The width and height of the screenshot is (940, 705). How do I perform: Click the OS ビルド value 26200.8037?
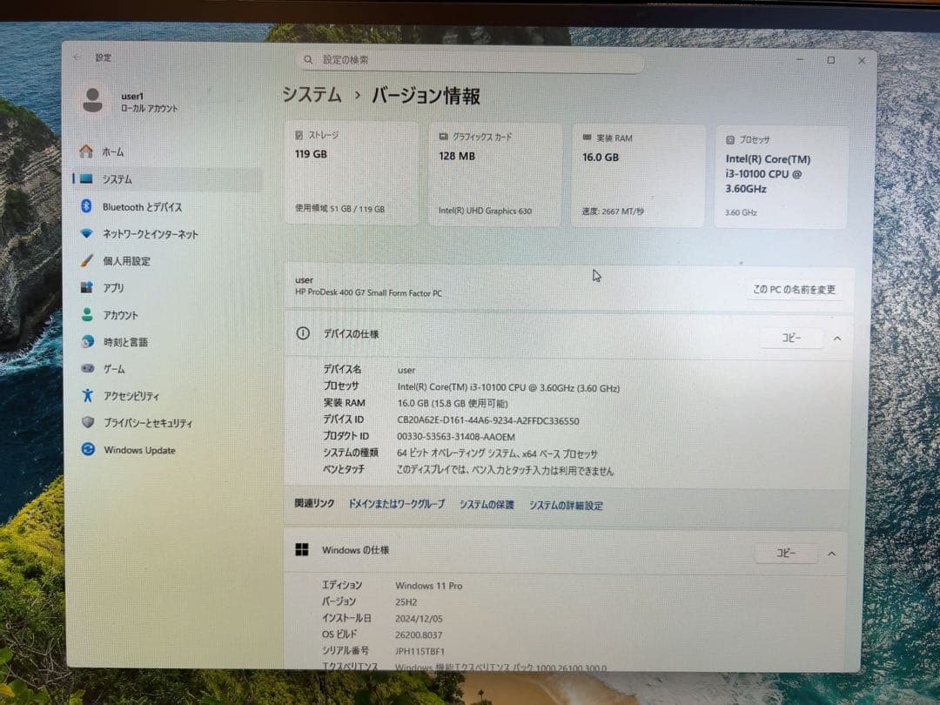click(x=419, y=634)
